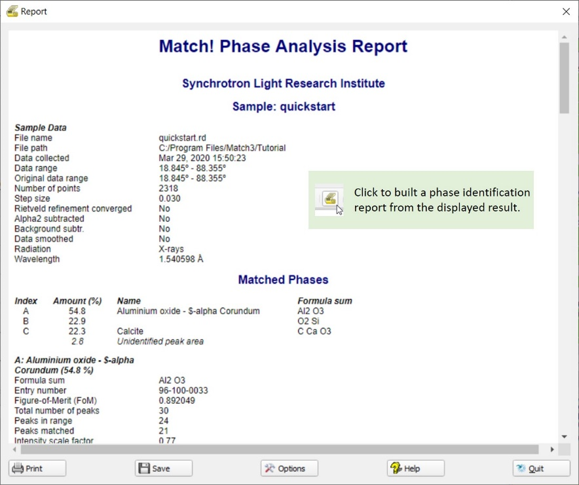Click amount '22.9' for phase B

coord(77,321)
